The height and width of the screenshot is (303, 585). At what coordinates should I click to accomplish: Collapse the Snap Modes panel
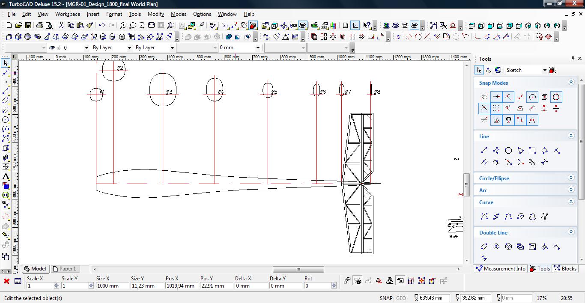571,82
